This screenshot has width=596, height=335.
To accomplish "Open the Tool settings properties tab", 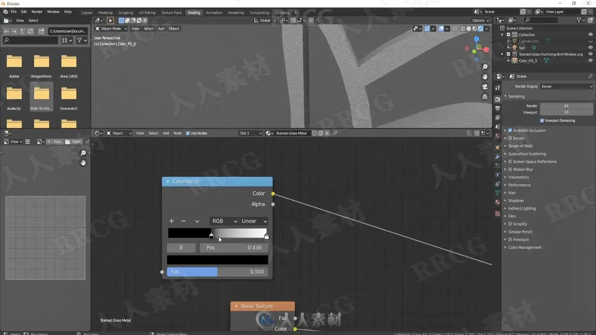I will (498, 87).
